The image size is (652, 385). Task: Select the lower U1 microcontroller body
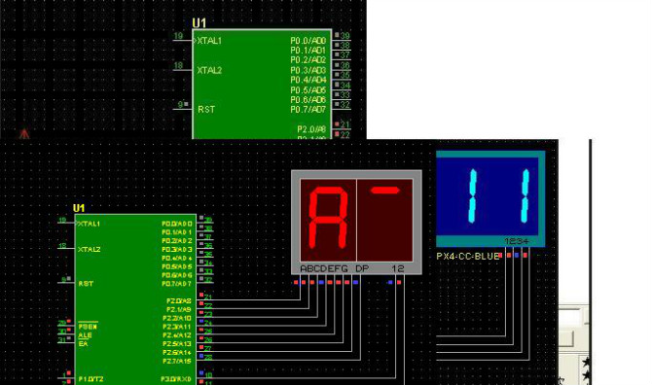click(x=135, y=299)
